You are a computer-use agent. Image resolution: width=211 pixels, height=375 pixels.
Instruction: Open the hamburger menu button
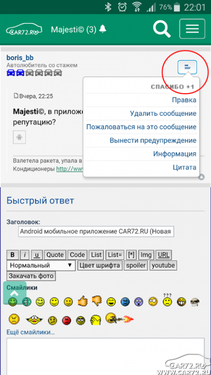192,29
